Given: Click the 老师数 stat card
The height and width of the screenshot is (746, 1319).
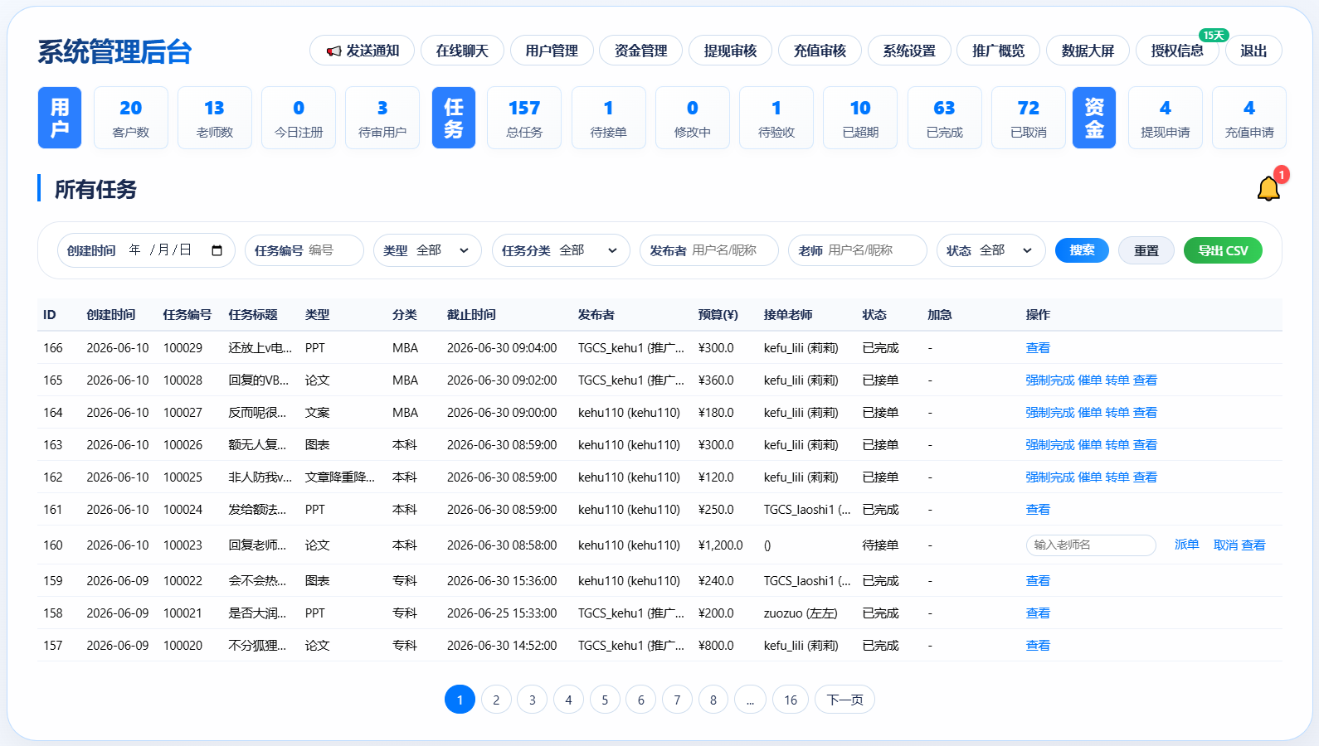Looking at the screenshot, I should click(215, 118).
